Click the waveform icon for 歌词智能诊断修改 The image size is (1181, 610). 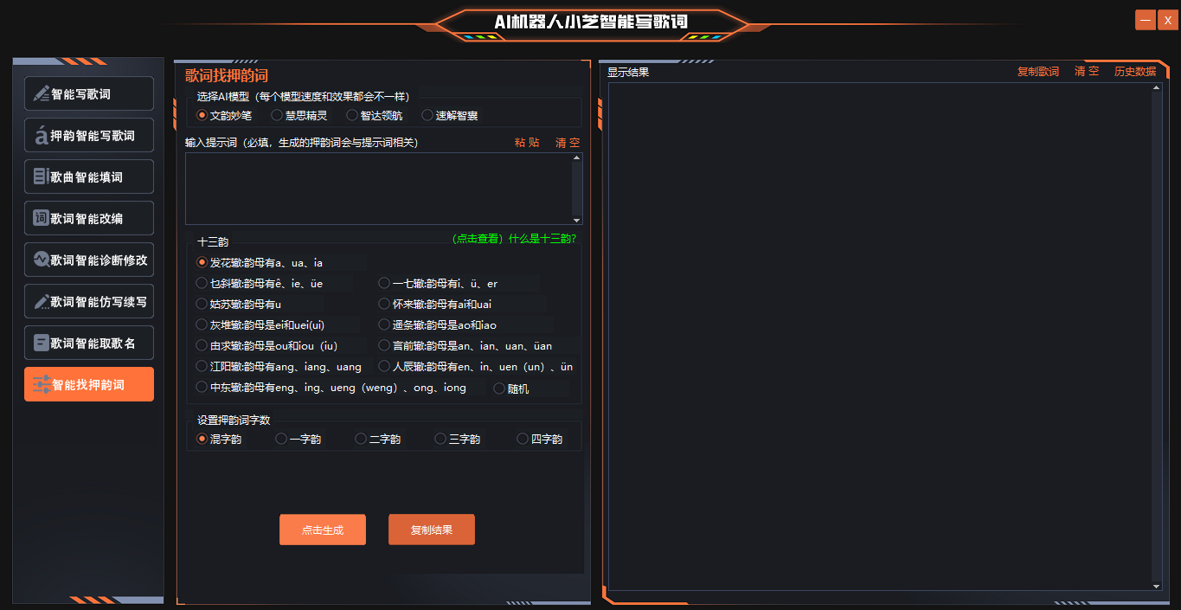click(x=41, y=260)
